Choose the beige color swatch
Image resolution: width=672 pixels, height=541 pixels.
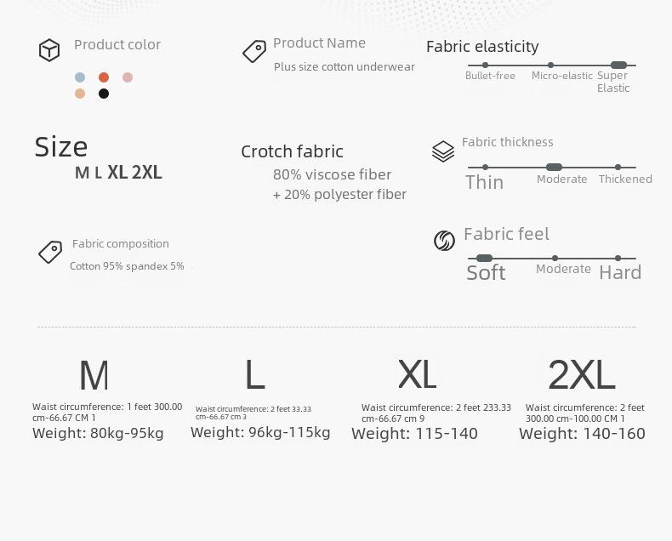(x=80, y=94)
